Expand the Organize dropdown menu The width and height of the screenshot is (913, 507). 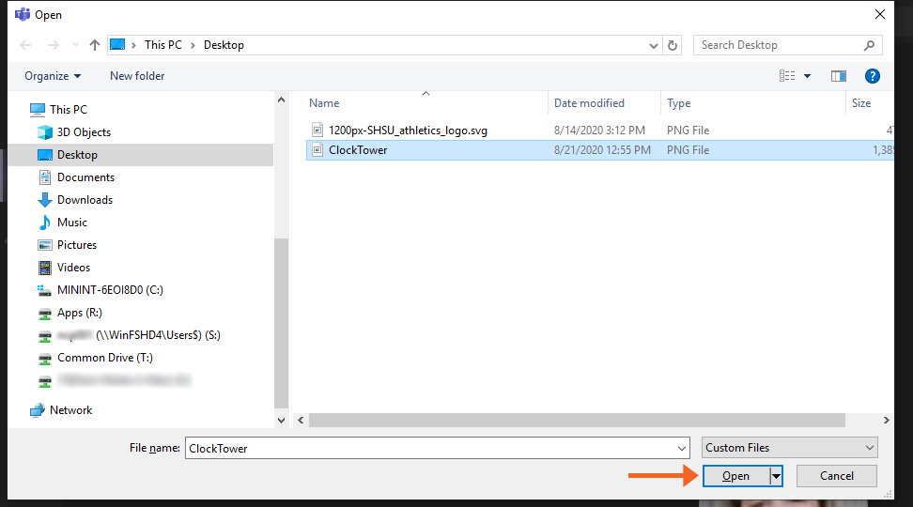pyautogui.click(x=53, y=76)
